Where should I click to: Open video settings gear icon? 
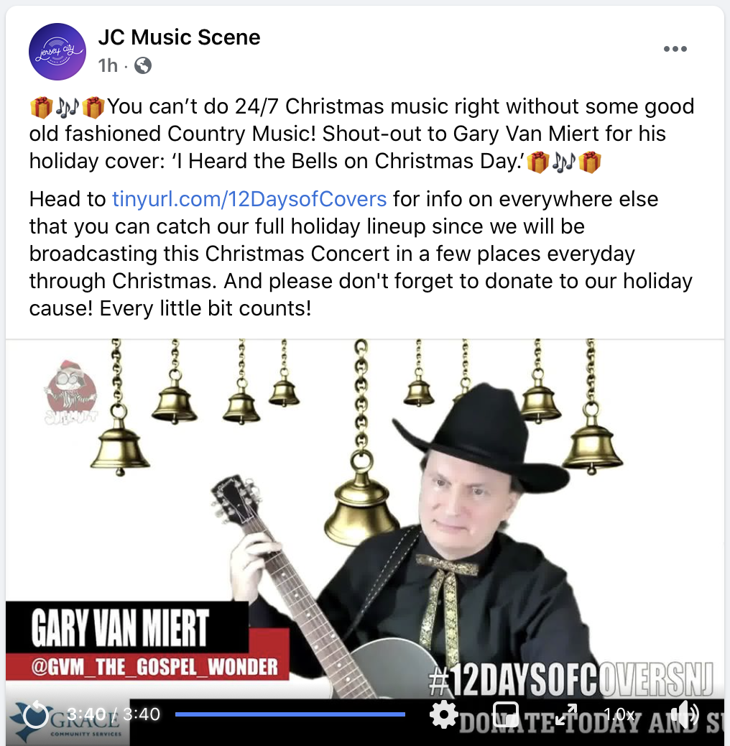coord(443,714)
